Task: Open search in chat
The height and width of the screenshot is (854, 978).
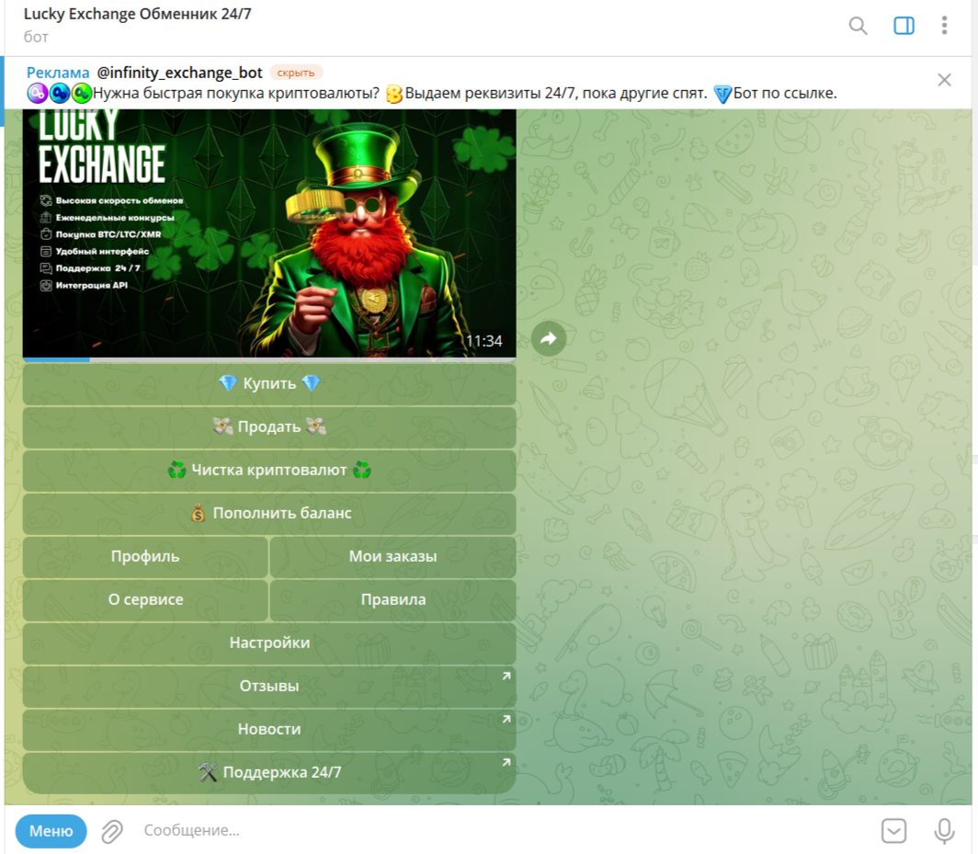Action: click(x=858, y=26)
